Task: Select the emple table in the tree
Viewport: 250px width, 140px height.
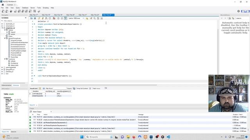Action: coord(13,34)
